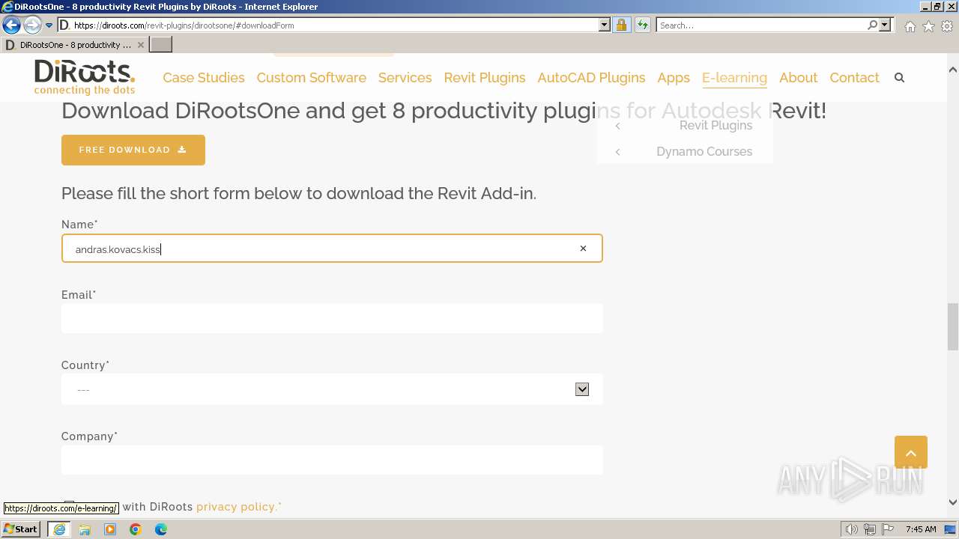The width and height of the screenshot is (959, 539).
Task: Open the Revit Plugins menu
Action: (x=485, y=78)
